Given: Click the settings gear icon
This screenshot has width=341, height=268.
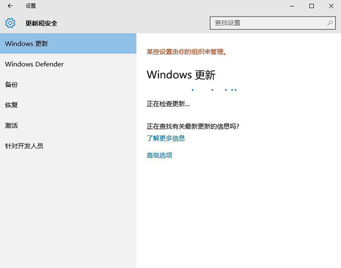Looking at the screenshot, I should [10, 23].
